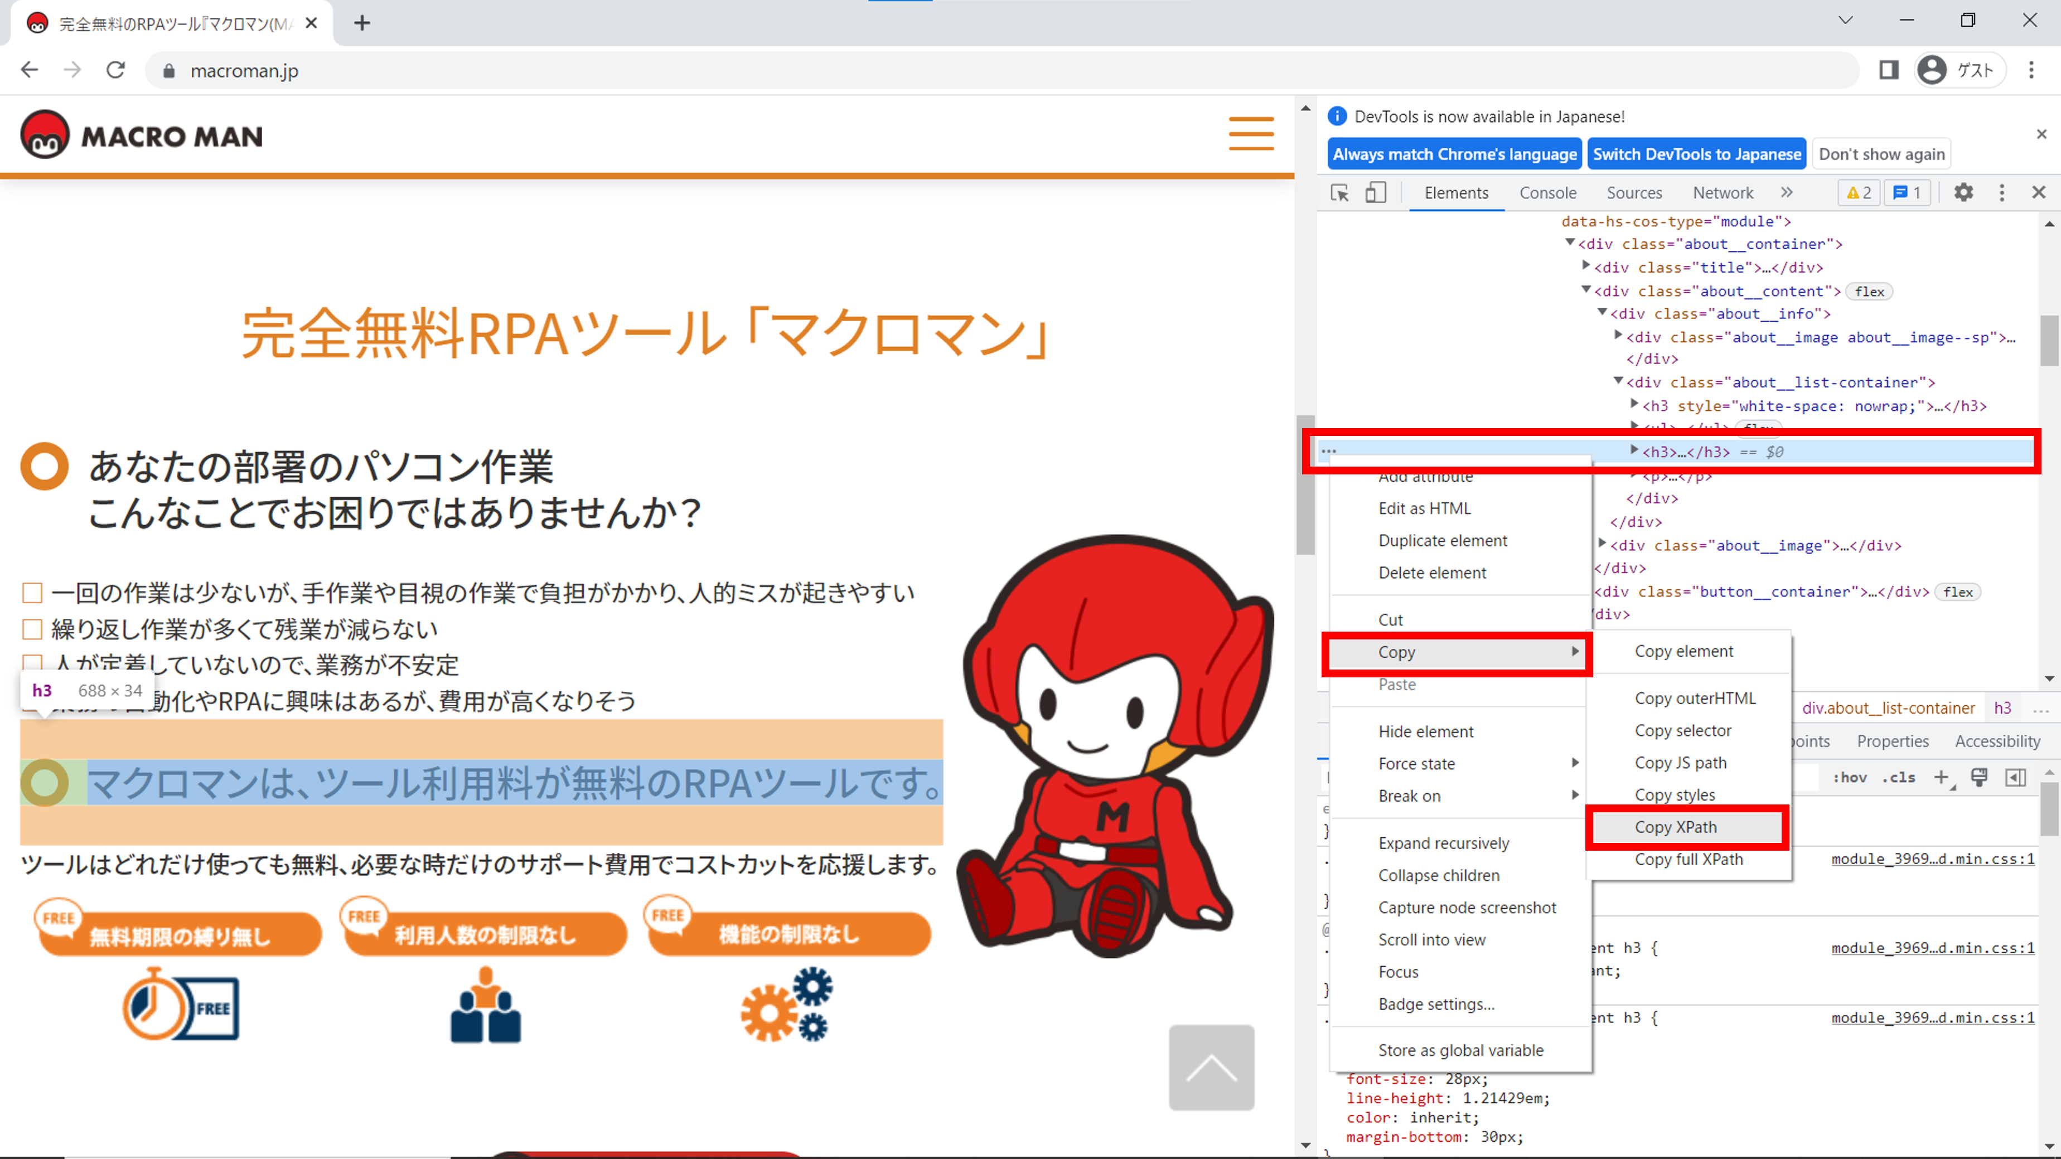Choose Copy full XPath
2061x1159 pixels.
[x=1688, y=859]
